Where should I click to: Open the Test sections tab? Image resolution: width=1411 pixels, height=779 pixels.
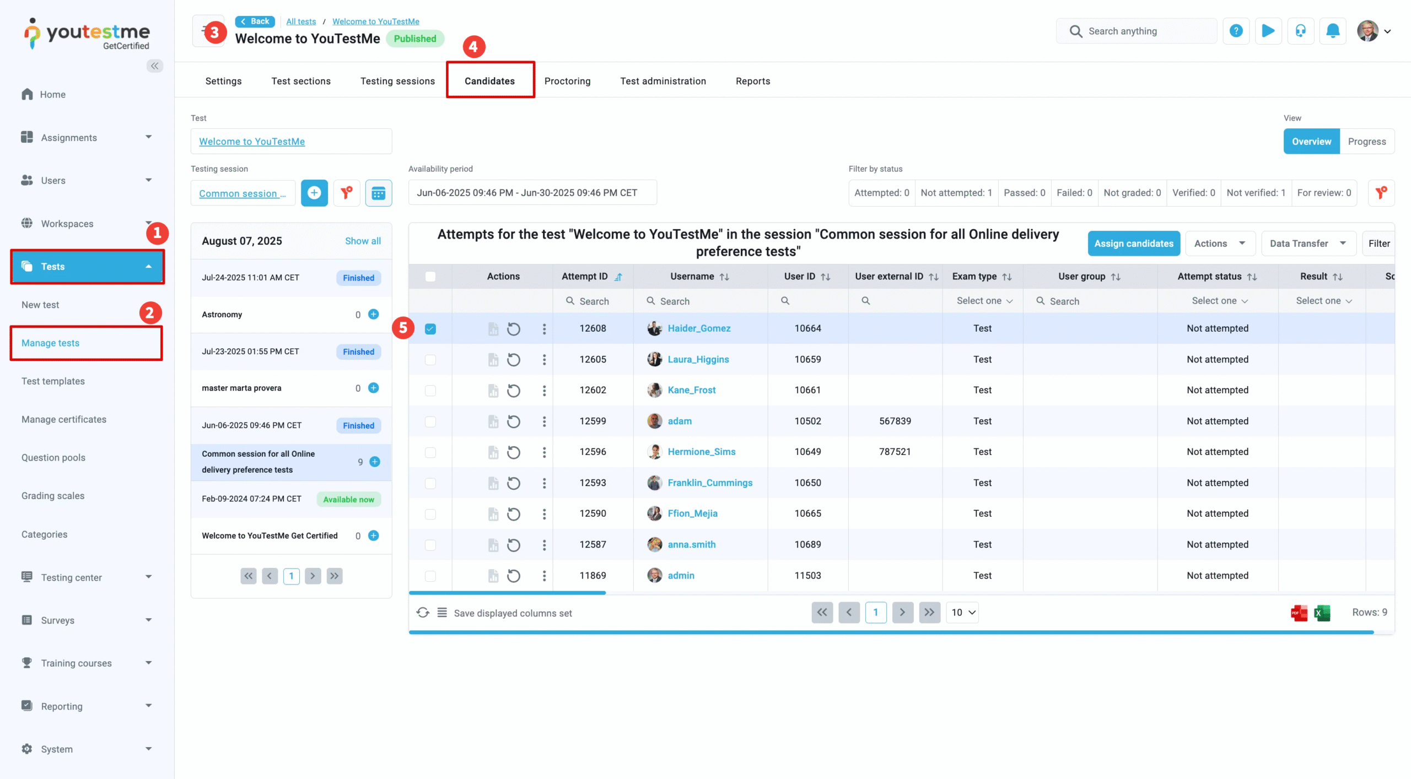point(301,81)
